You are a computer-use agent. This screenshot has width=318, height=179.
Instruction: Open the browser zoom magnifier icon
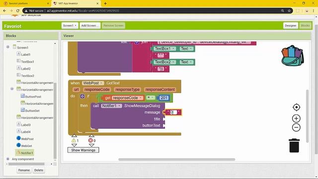[x=283, y=11]
